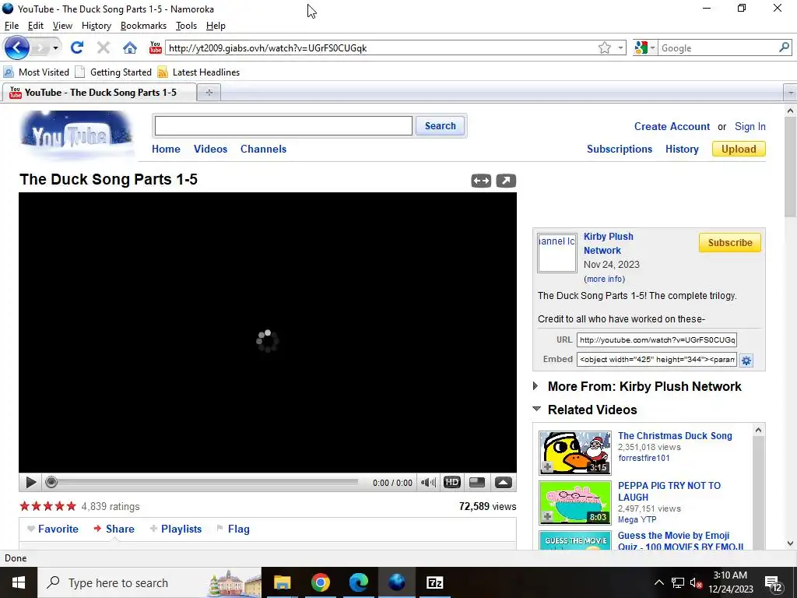Click the yellow Upload button
The height and width of the screenshot is (598, 797).
coord(739,149)
